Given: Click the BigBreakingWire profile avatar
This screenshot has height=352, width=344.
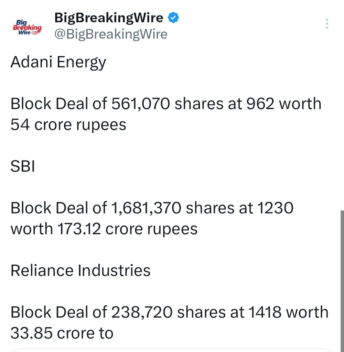Looking at the screenshot, I should click(28, 26).
